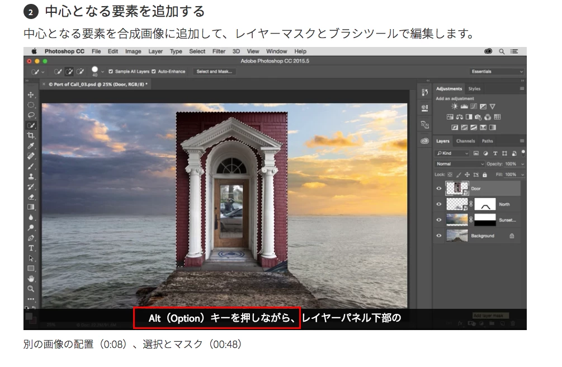This screenshot has width=562, height=367.
Task: Hide the Sunset layer
Action: pos(439,220)
